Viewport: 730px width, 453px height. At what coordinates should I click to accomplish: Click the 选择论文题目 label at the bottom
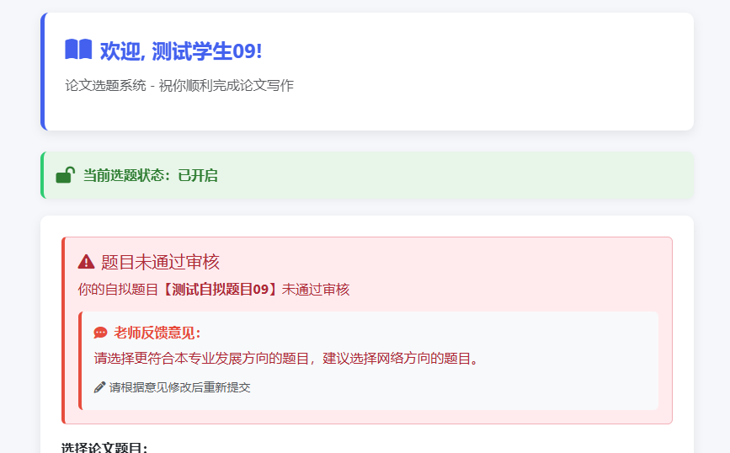pos(104,447)
